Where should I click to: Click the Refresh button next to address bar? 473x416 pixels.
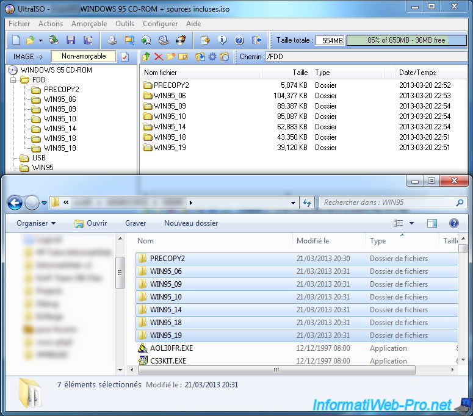click(307, 203)
